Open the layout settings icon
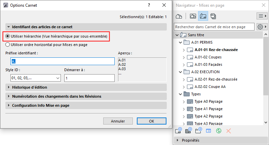269x145 pixels. (x=208, y=130)
